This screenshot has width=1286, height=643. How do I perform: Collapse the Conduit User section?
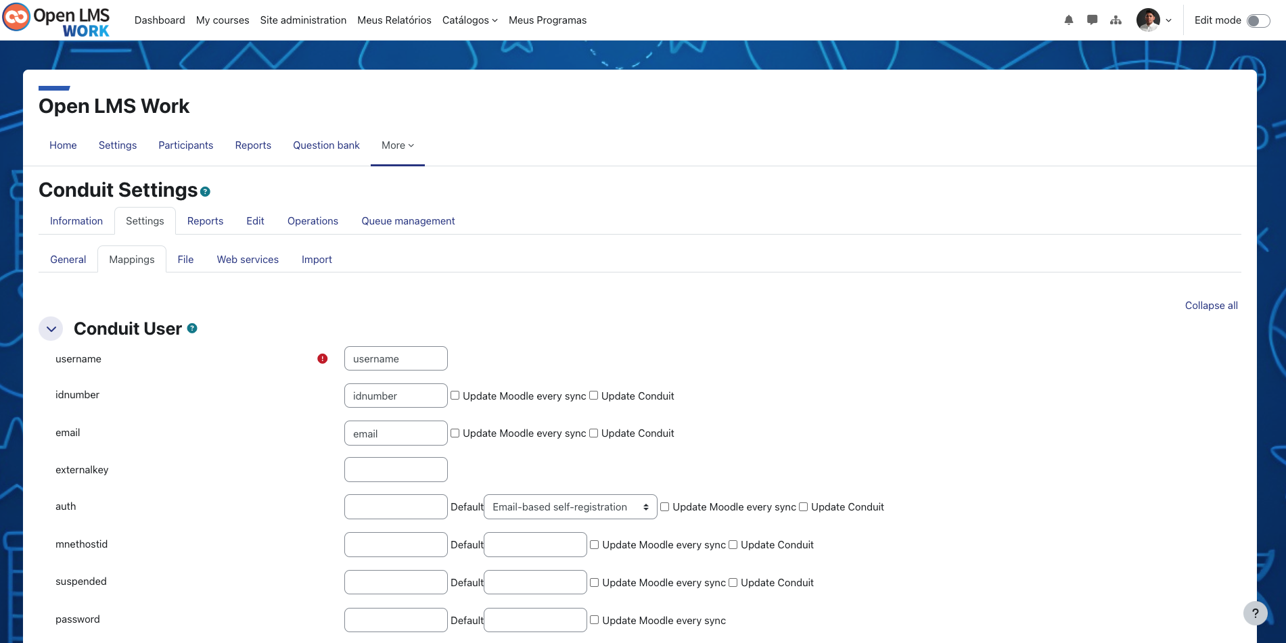tap(50, 329)
